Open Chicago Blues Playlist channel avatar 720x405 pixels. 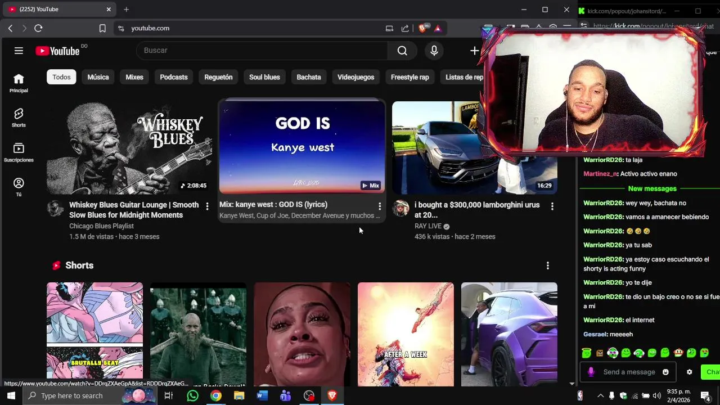click(x=55, y=208)
